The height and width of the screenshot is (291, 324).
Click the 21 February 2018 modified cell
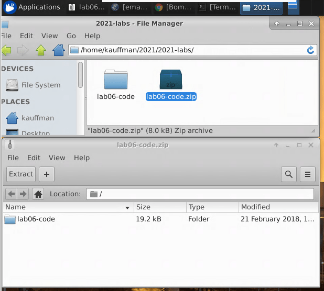pyautogui.click(x=277, y=219)
